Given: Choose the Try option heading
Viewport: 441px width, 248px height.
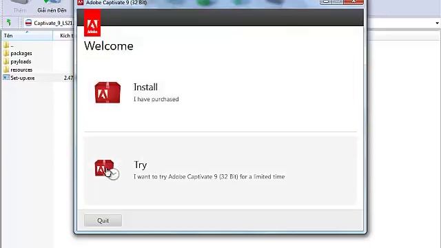Looking at the screenshot, I should click(140, 165).
